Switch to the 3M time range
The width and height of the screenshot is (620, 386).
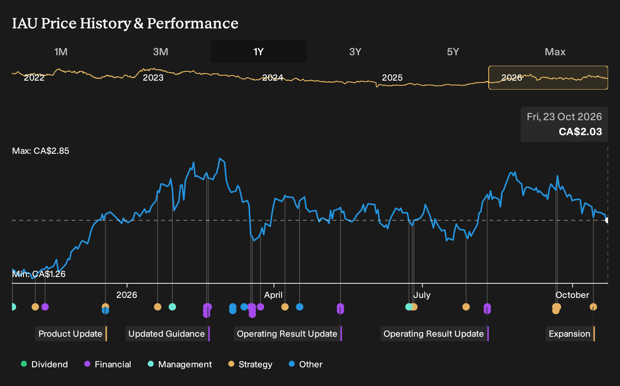(x=160, y=52)
